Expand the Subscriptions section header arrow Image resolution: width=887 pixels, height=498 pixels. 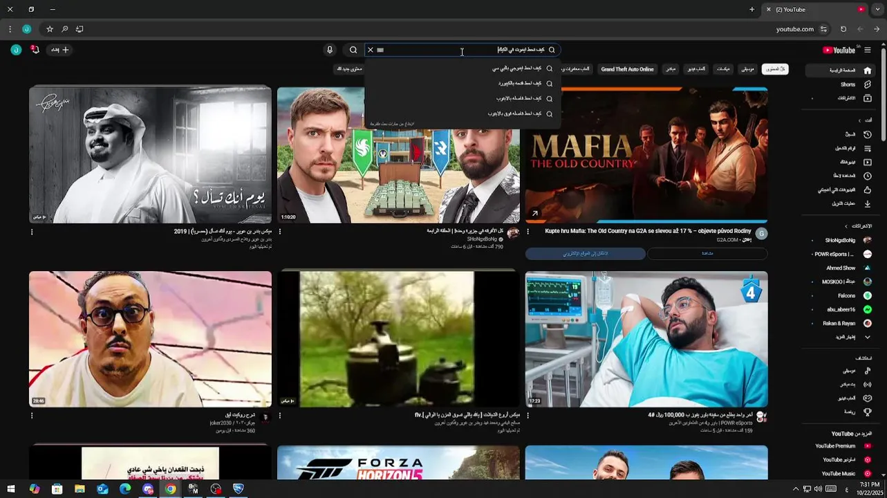846,226
